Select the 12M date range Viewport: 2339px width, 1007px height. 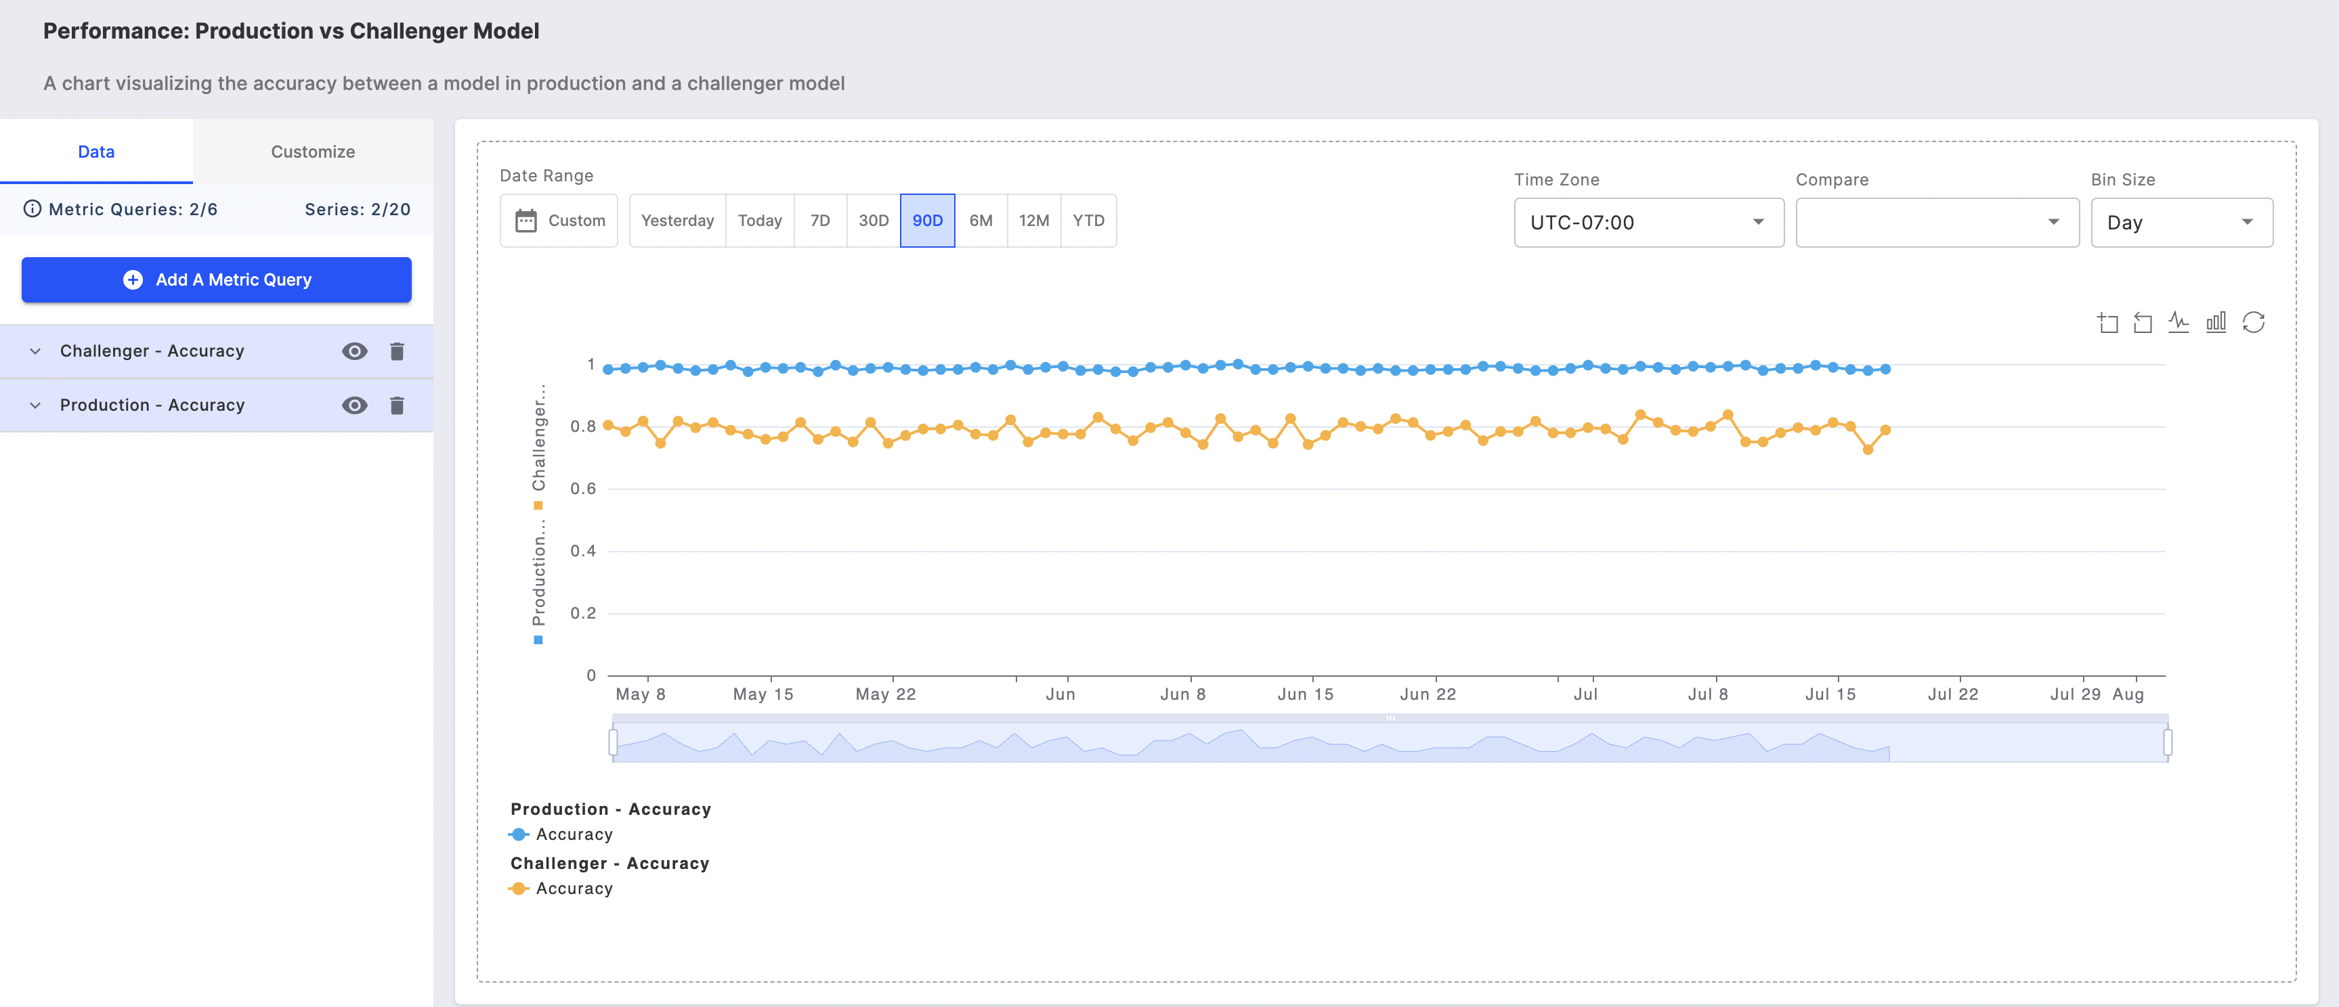tap(1033, 221)
